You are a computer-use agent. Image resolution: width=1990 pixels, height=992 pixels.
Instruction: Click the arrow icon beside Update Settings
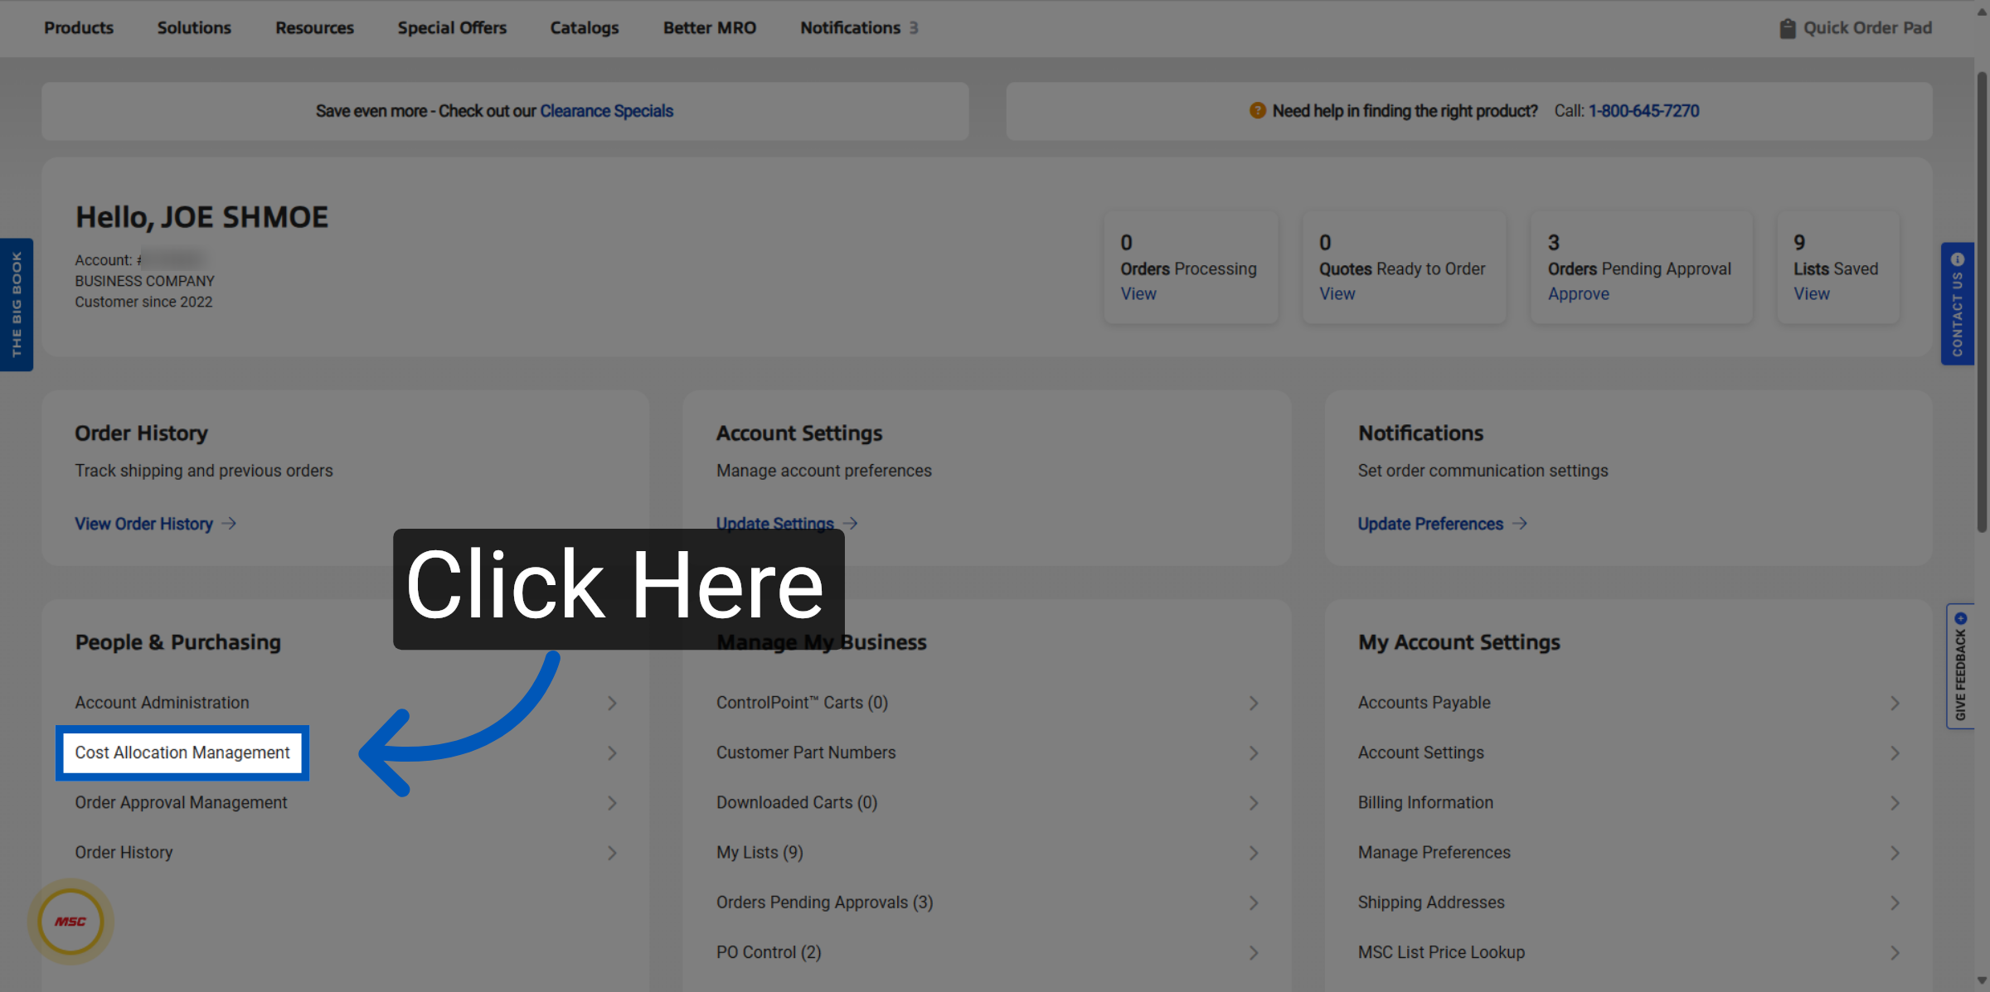pyautogui.click(x=850, y=524)
